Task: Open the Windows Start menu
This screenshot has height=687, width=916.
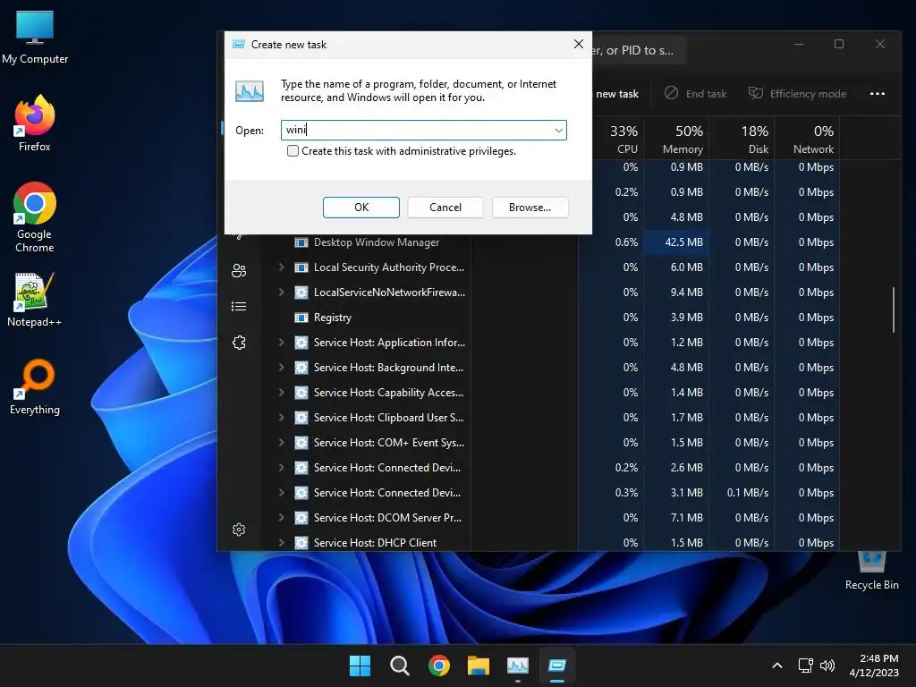Action: [x=360, y=666]
